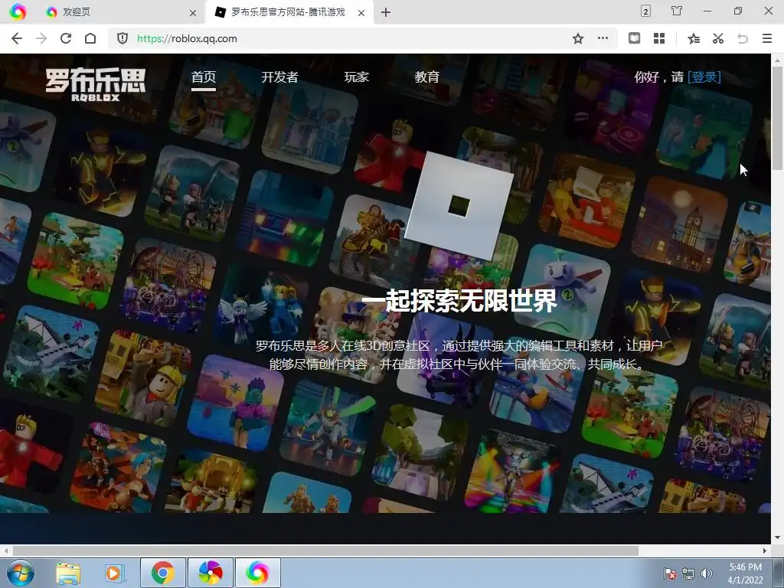Click the colorful pinwheel taskbar icon
The image size is (784, 588).
point(210,573)
